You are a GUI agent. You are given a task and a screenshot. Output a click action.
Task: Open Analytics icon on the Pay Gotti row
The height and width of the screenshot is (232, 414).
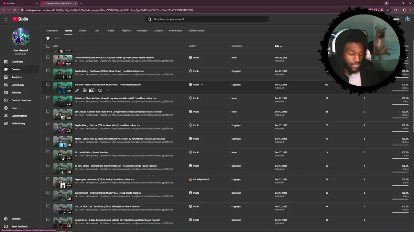[85, 91]
